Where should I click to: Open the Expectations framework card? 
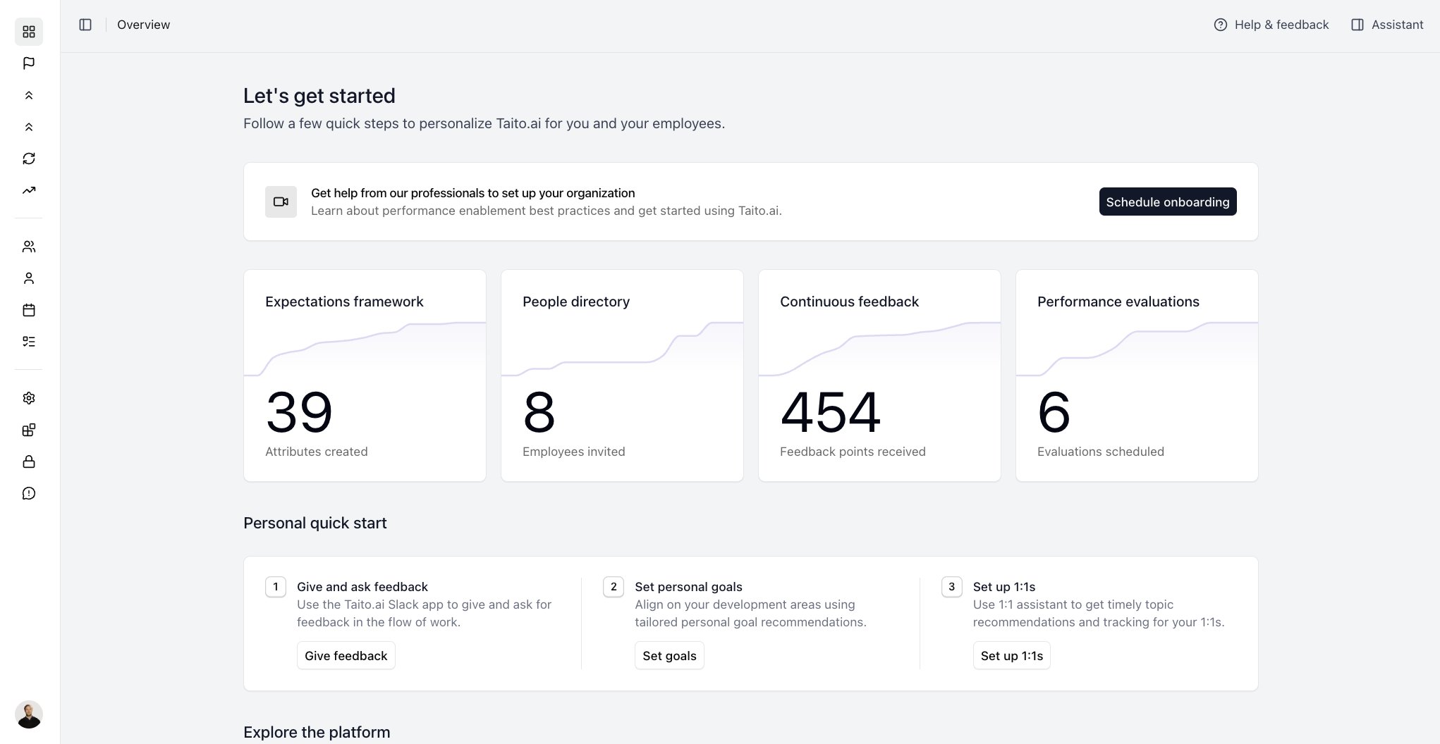(x=364, y=374)
